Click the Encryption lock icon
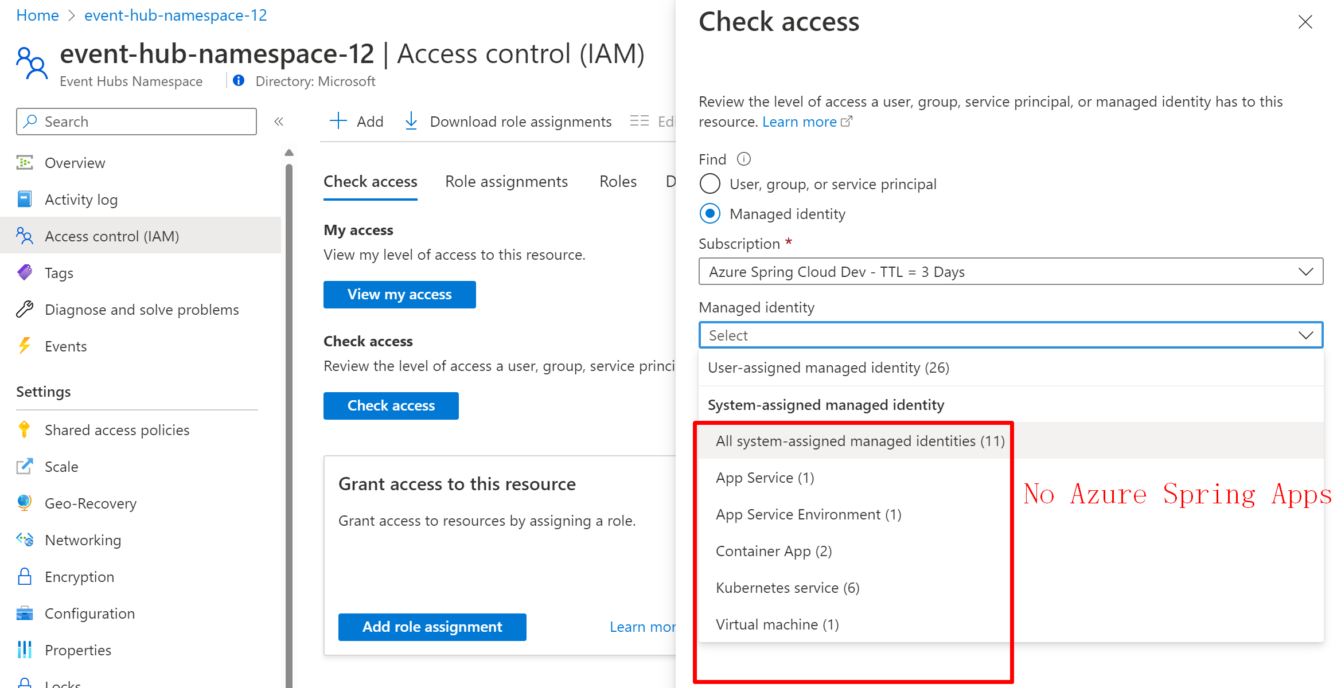Viewport: 1341px width, 688px height. point(25,577)
